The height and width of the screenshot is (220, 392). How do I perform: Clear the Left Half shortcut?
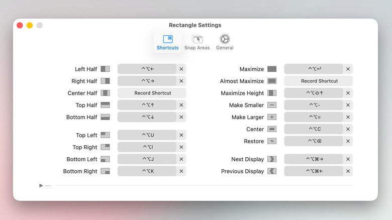(181, 69)
